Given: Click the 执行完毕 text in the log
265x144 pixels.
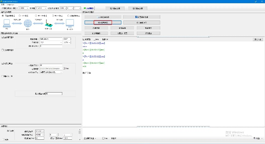Looking at the screenshot, I should pos(87,73).
